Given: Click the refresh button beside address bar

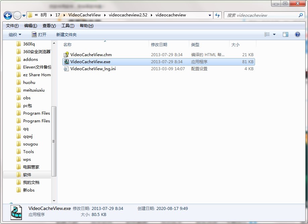Looking at the screenshot, I should pos(217,15).
